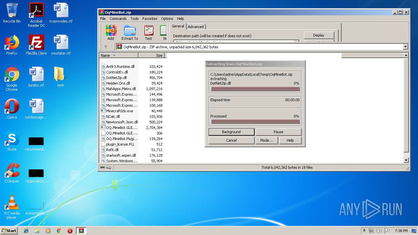The height and width of the screenshot is (235, 418).
Task: Open Recycle Bin desktop icon
Action: (12, 13)
